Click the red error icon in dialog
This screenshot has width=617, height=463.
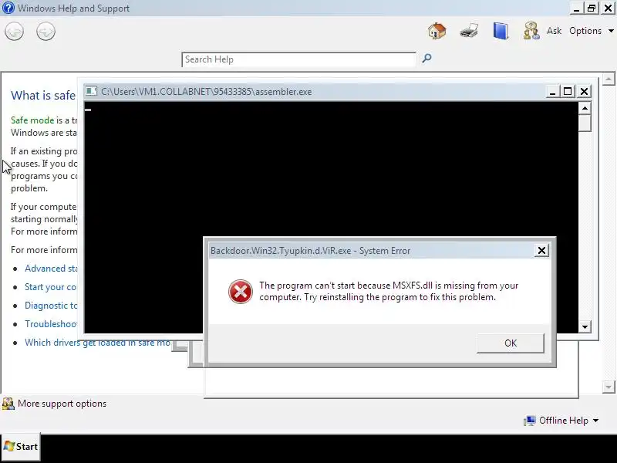pyautogui.click(x=241, y=292)
